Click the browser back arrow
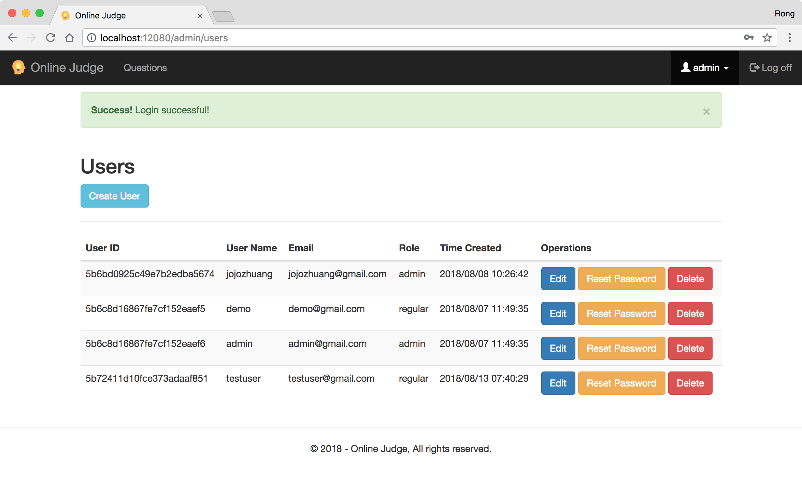Image resolution: width=802 pixels, height=478 pixels. point(12,38)
